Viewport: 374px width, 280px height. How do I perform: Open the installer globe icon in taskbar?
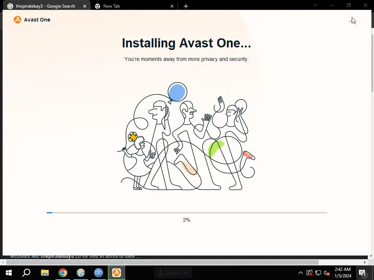pos(81,273)
